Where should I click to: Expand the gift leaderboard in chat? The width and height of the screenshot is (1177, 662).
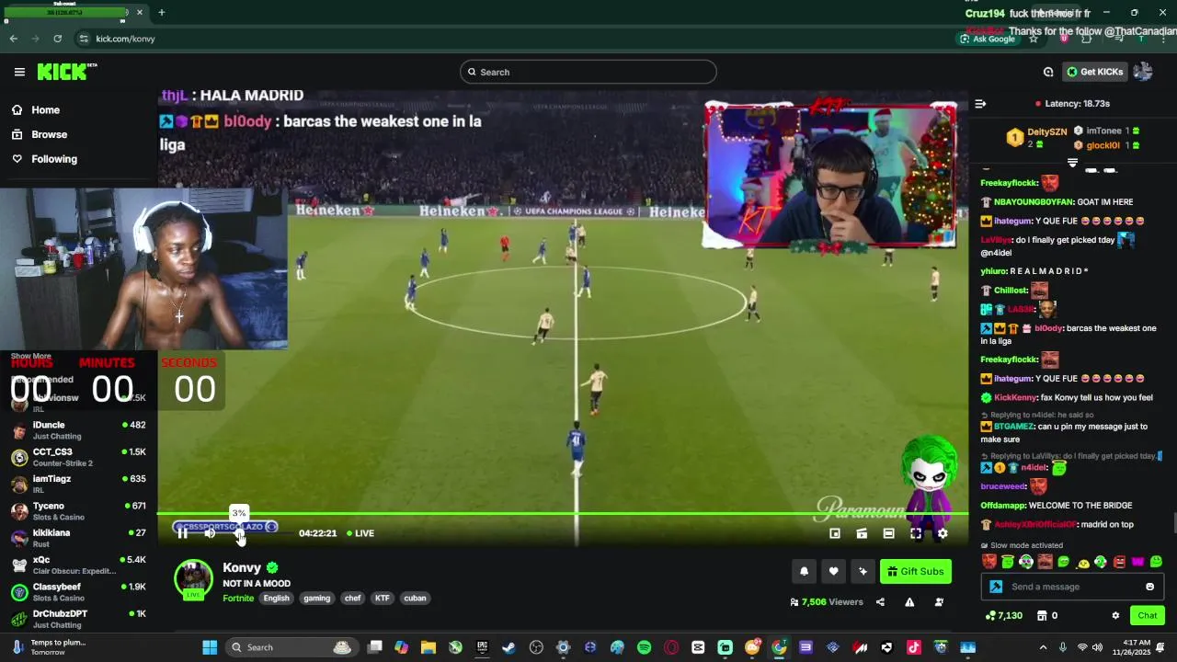click(1072, 163)
